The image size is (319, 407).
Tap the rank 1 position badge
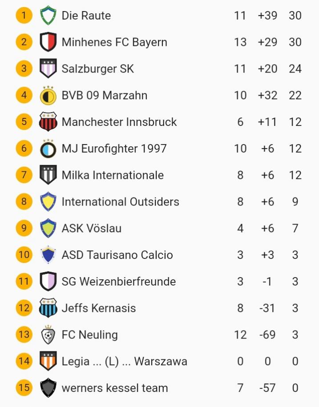[24, 16]
